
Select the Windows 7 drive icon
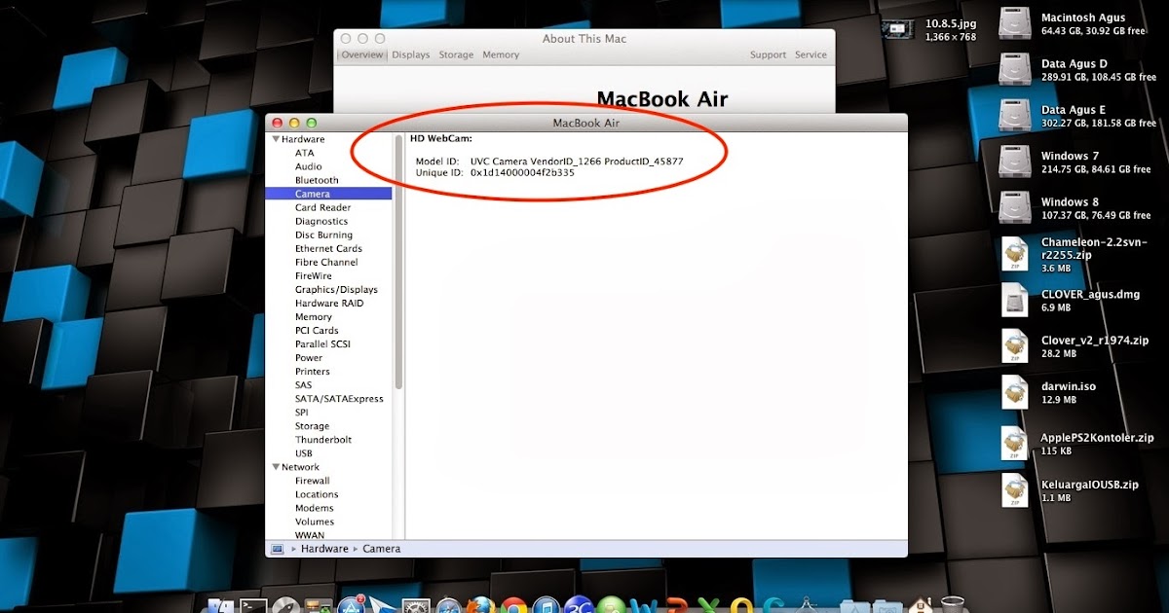pyautogui.click(x=1015, y=162)
